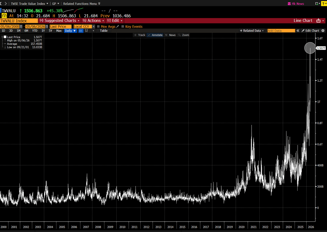Click the circled data point at chart peak
Image resolution: width=327 pixels, height=232 pixels.
310,48
